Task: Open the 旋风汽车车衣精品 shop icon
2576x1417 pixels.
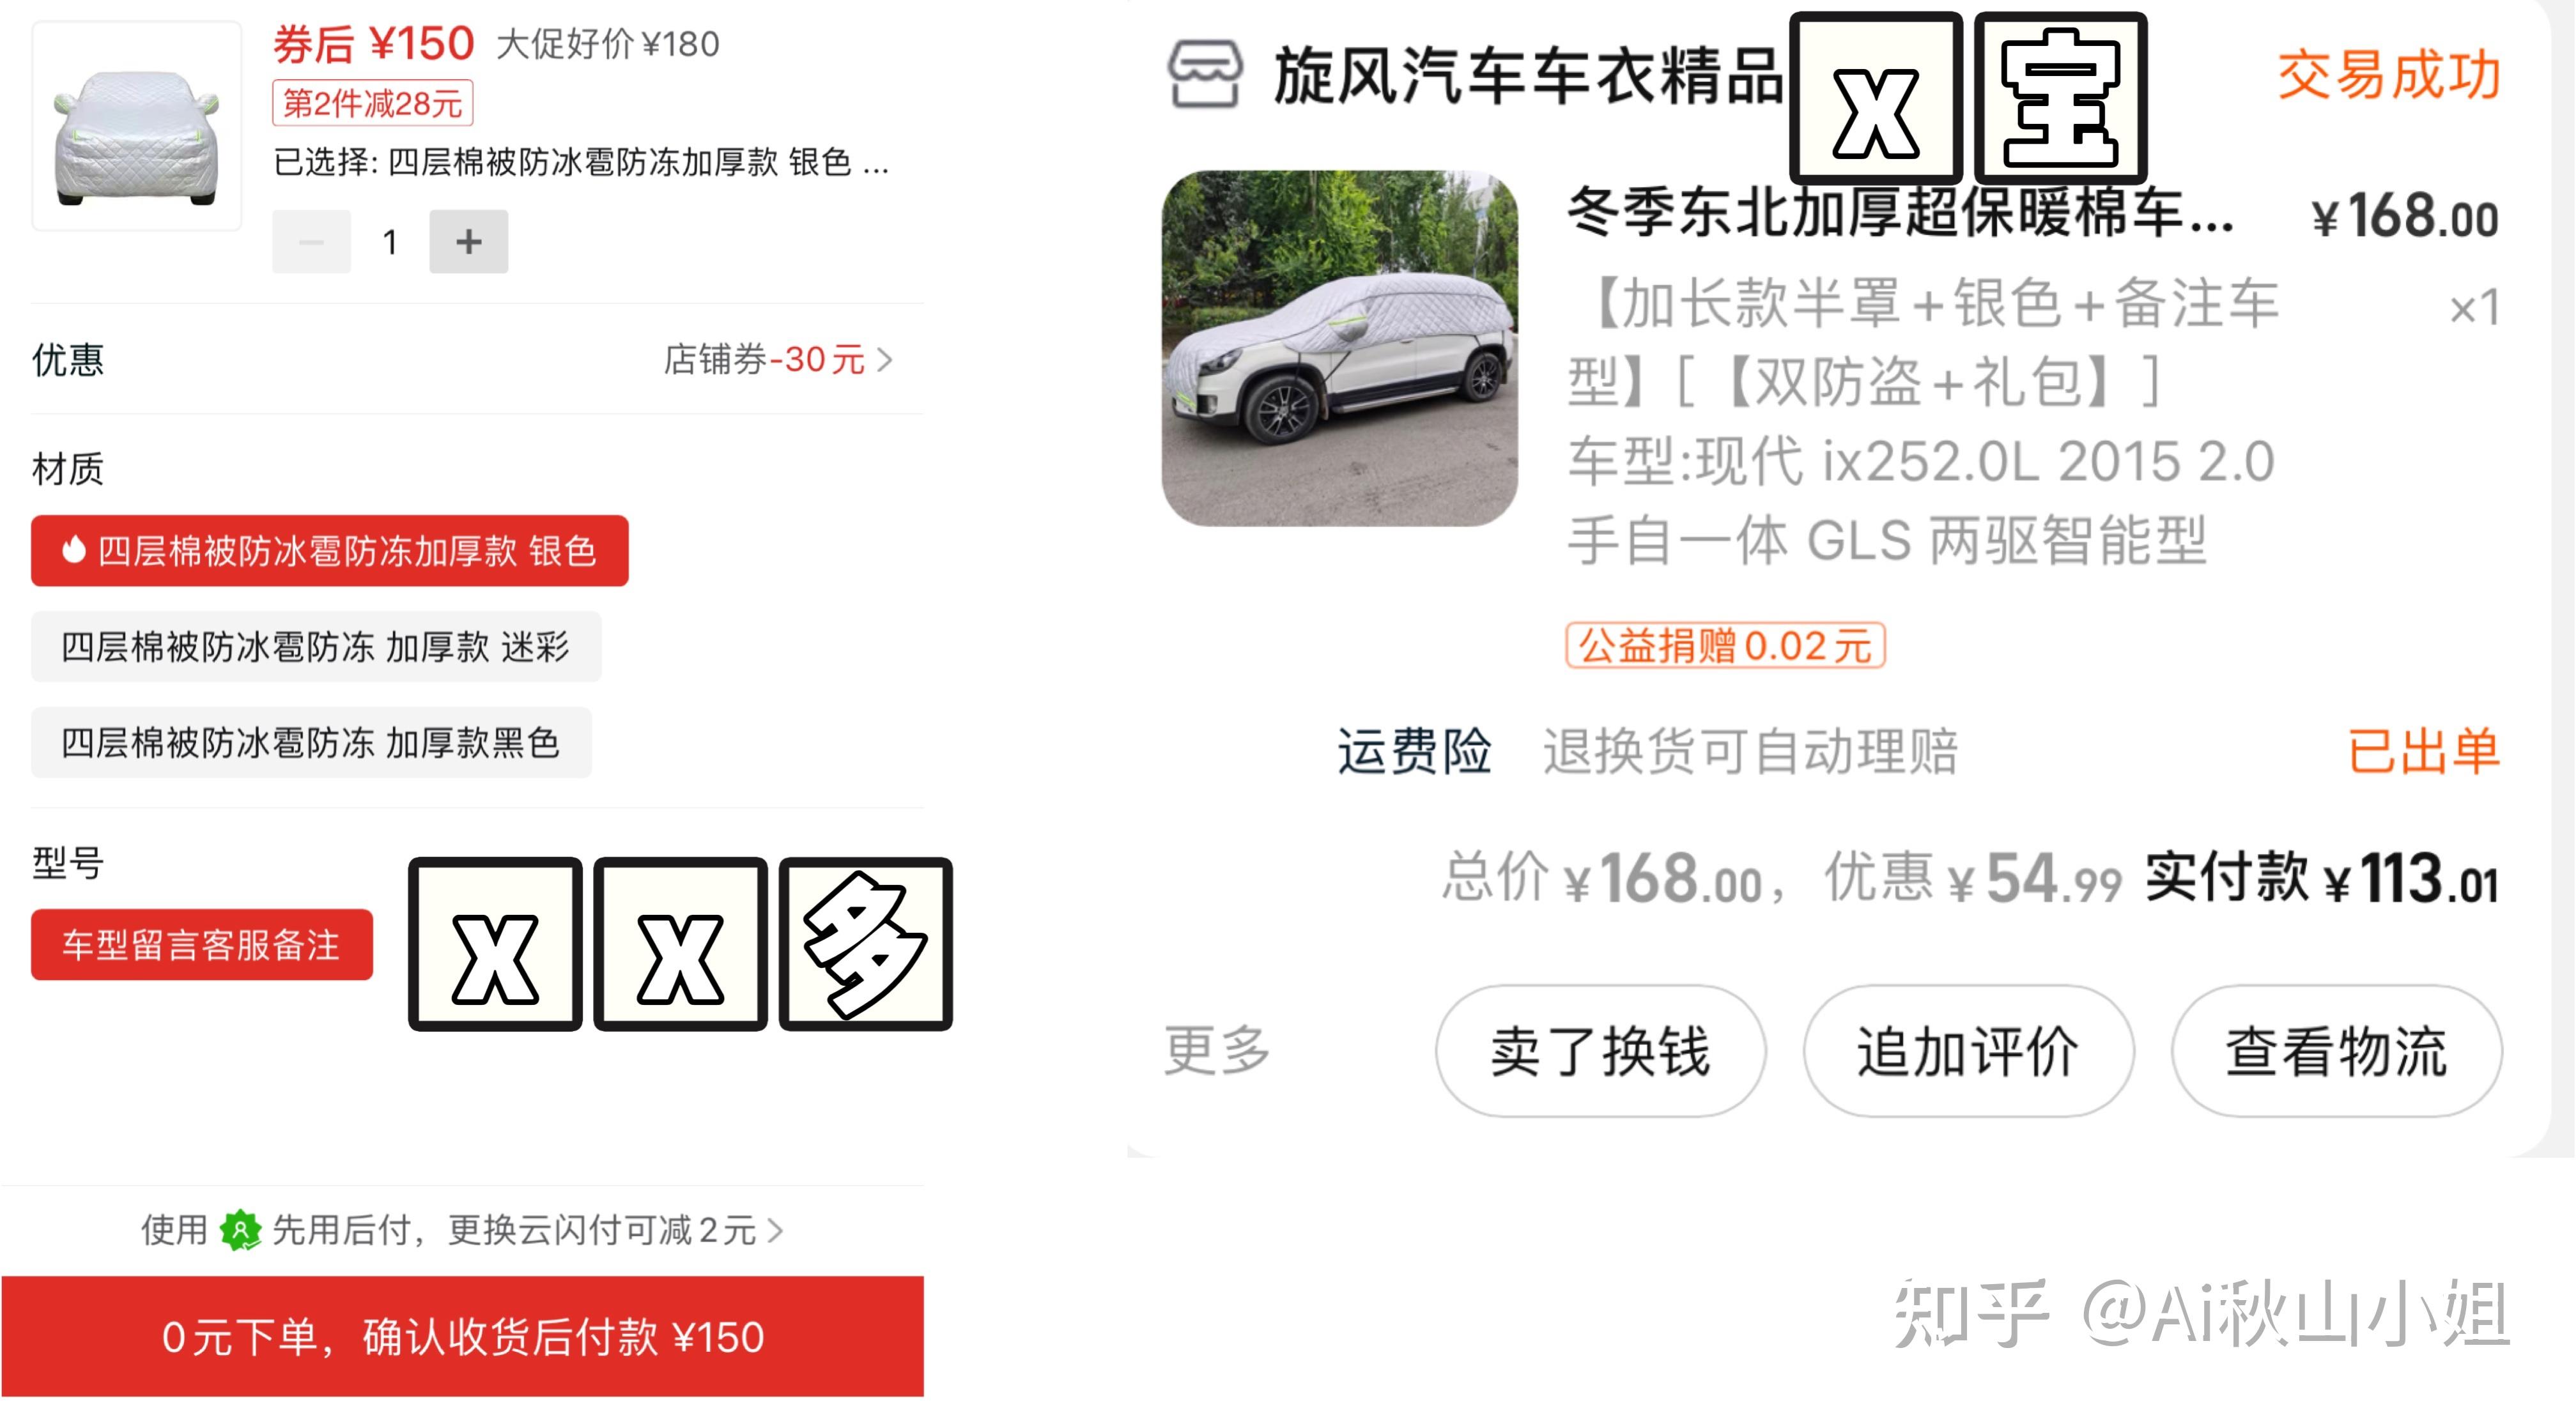Action: [x=1205, y=74]
